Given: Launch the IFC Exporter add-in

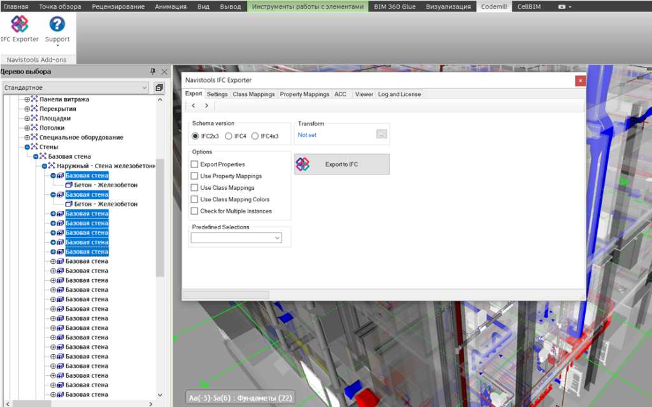Looking at the screenshot, I should pyautogui.click(x=20, y=29).
